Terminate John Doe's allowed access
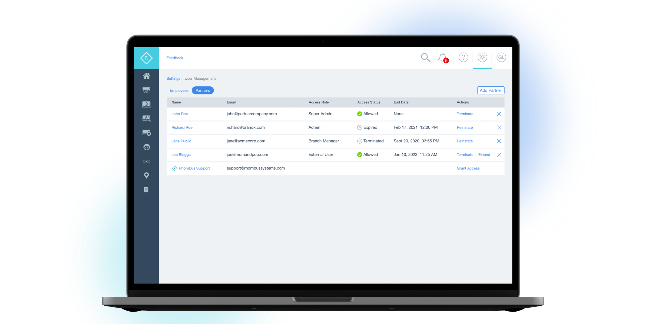This screenshot has width=649, height=324. [x=464, y=114]
